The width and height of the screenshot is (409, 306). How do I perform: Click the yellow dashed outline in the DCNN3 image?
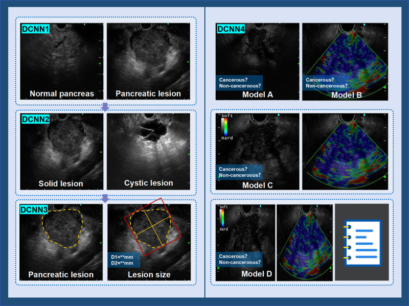click(62, 228)
